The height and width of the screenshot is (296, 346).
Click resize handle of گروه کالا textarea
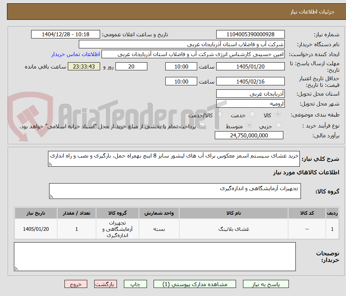pyautogui.click(x=52, y=196)
